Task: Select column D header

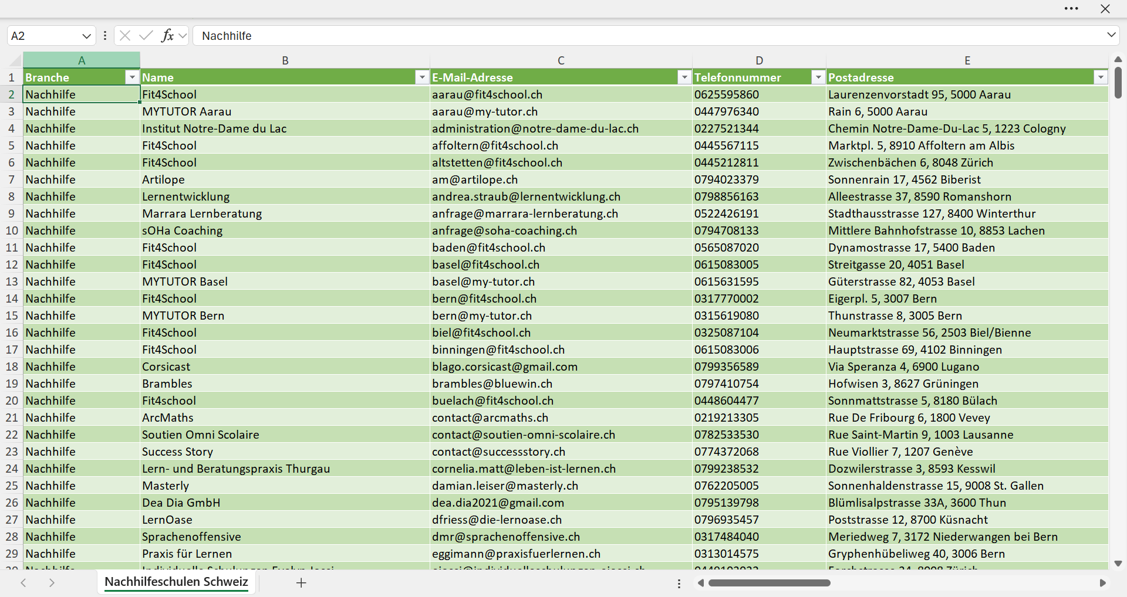Action: tap(760, 60)
